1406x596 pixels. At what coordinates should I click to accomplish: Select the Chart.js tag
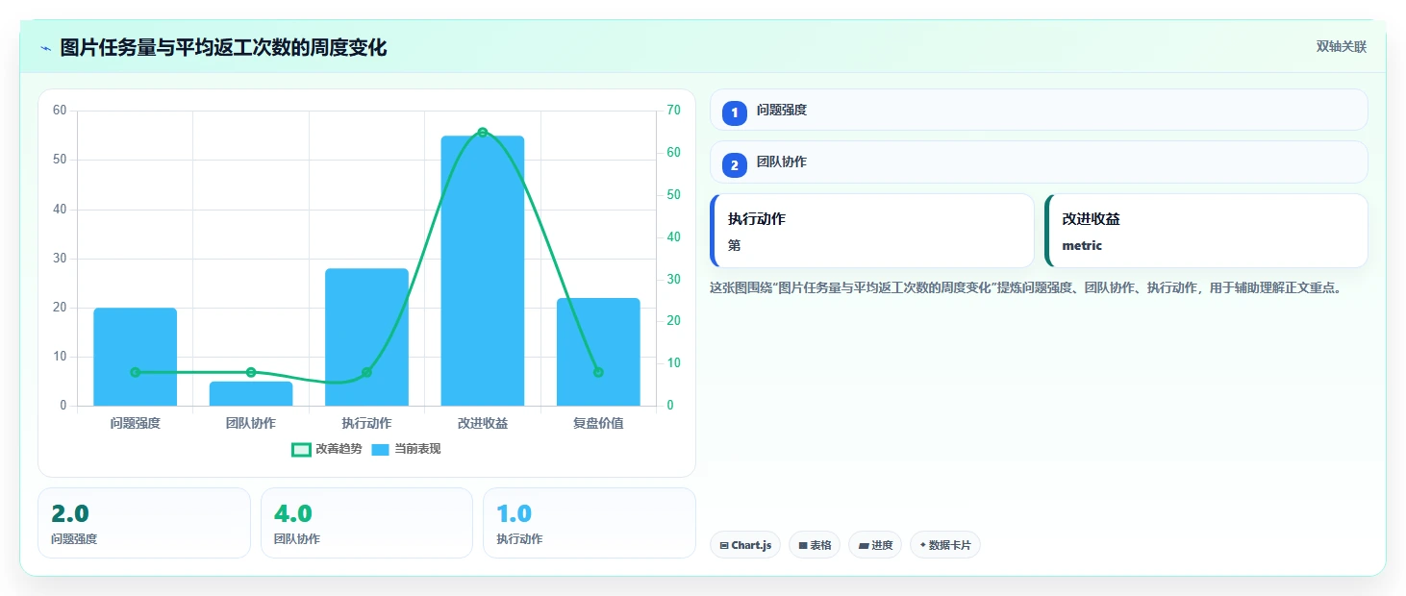[745, 545]
